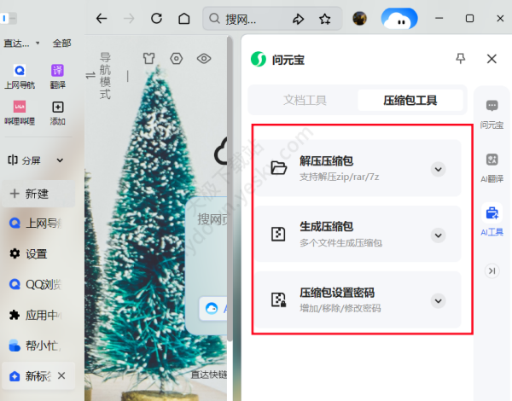This screenshot has width=512, height=401.
Task: Open AI翻译 in the right rail
Action: pos(492,166)
